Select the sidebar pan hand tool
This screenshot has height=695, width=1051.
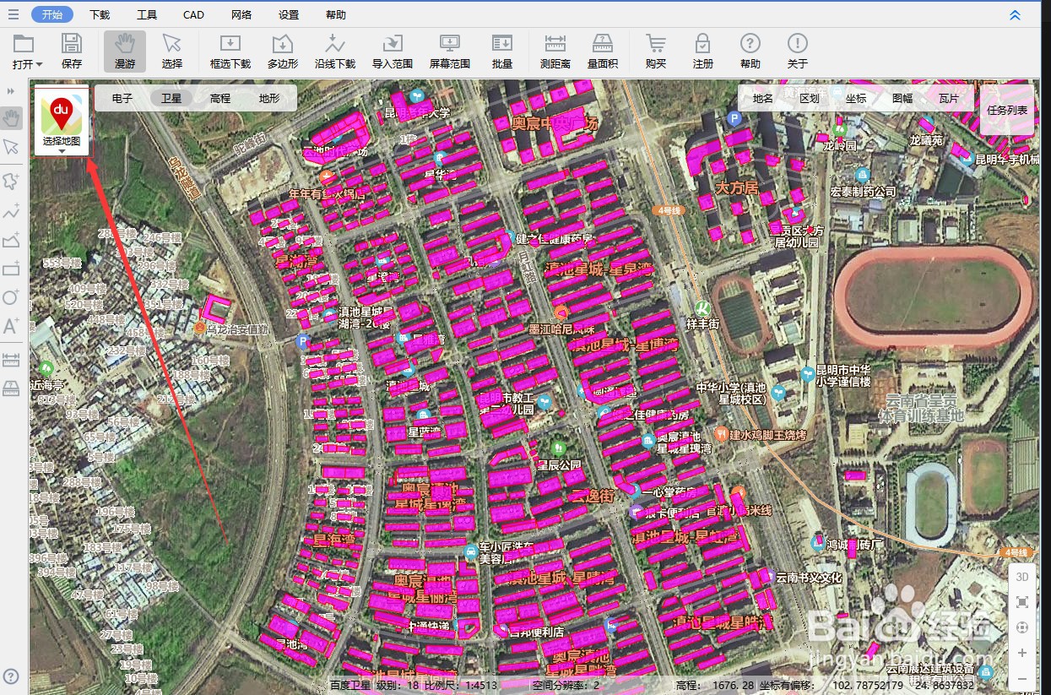(x=12, y=117)
